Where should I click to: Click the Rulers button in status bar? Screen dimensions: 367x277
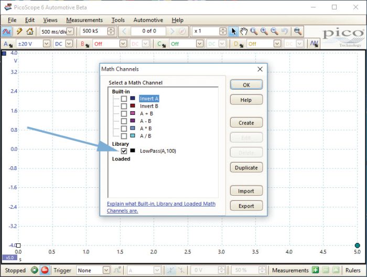click(353, 270)
